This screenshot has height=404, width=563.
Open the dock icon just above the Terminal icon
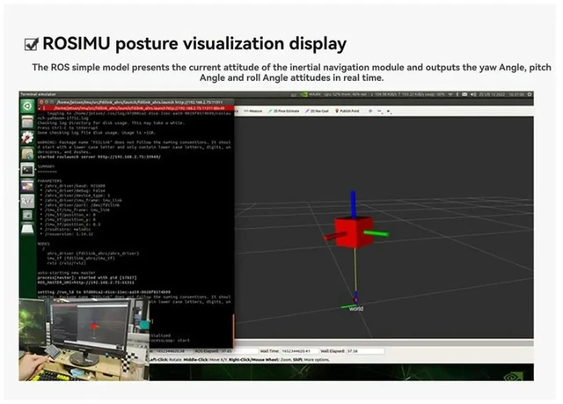[x=27, y=154]
